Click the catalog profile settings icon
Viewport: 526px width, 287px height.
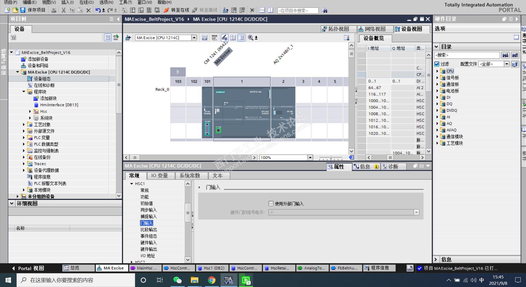pos(515,64)
